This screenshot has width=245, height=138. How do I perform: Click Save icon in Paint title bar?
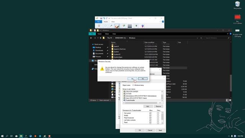[x=101, y=18]
